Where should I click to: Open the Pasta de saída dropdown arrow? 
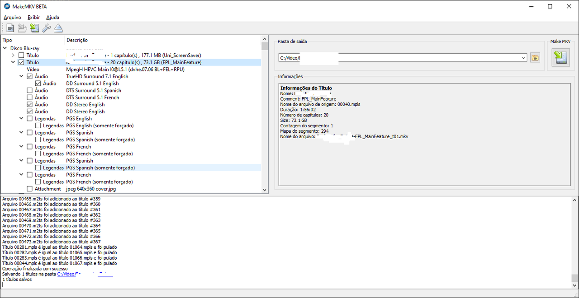click(524, 58)
